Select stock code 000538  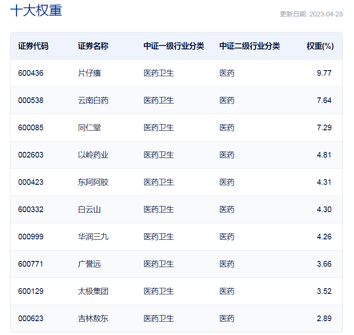click(x=31, y=100)
